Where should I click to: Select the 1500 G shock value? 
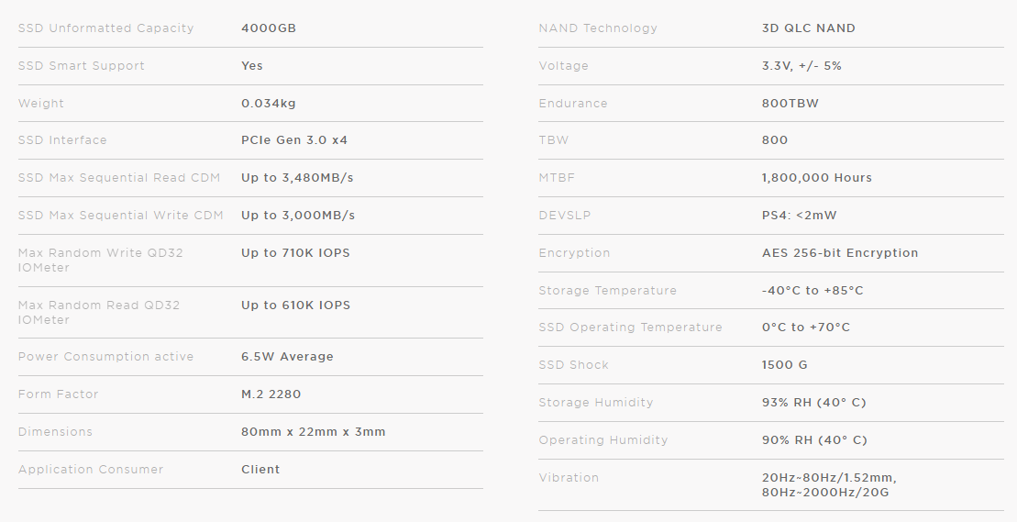coord(784,365)
